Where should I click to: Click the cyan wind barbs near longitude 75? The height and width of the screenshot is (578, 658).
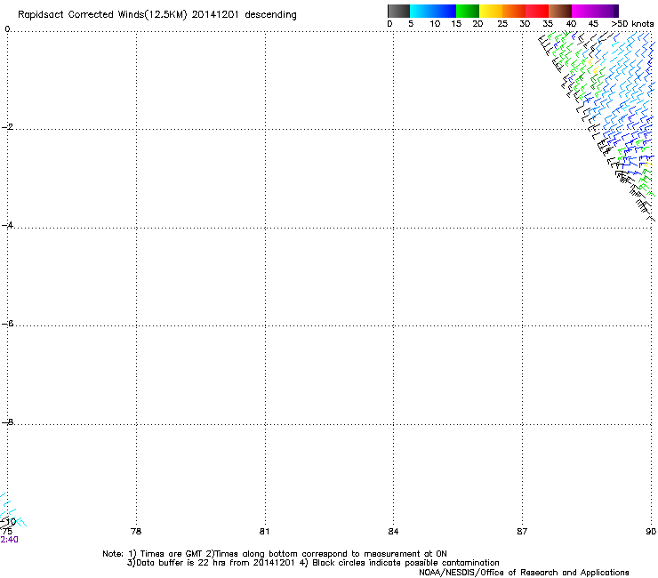pyautogui.click(x=12, y=510)
